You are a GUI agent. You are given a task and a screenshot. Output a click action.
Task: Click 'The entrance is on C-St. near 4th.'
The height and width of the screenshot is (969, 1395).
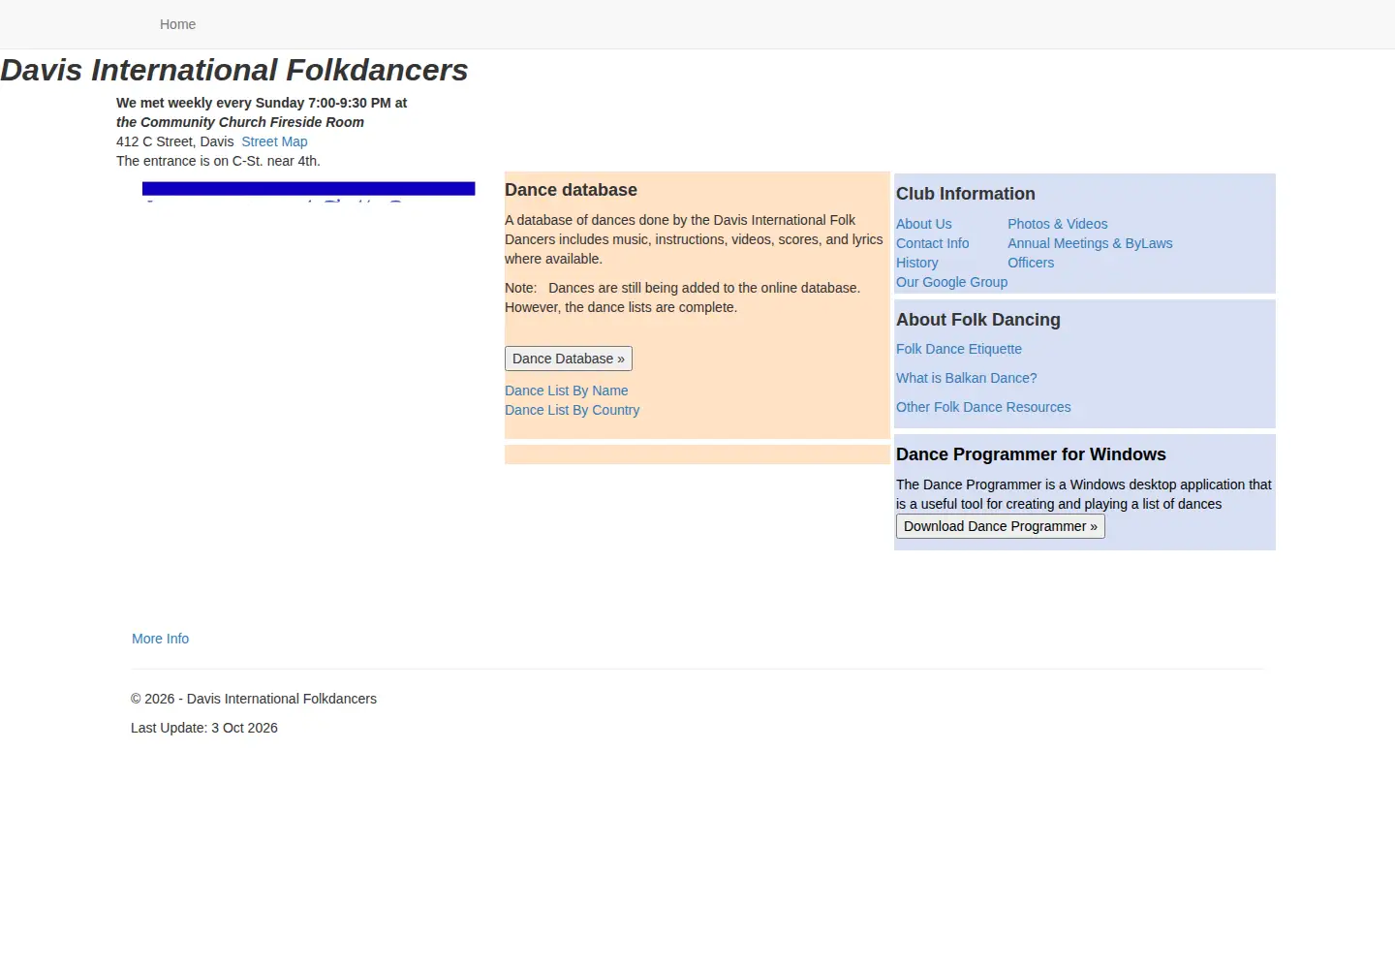218,161
